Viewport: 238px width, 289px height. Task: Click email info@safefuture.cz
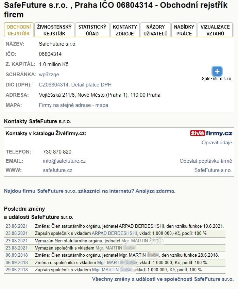(64, 161)
